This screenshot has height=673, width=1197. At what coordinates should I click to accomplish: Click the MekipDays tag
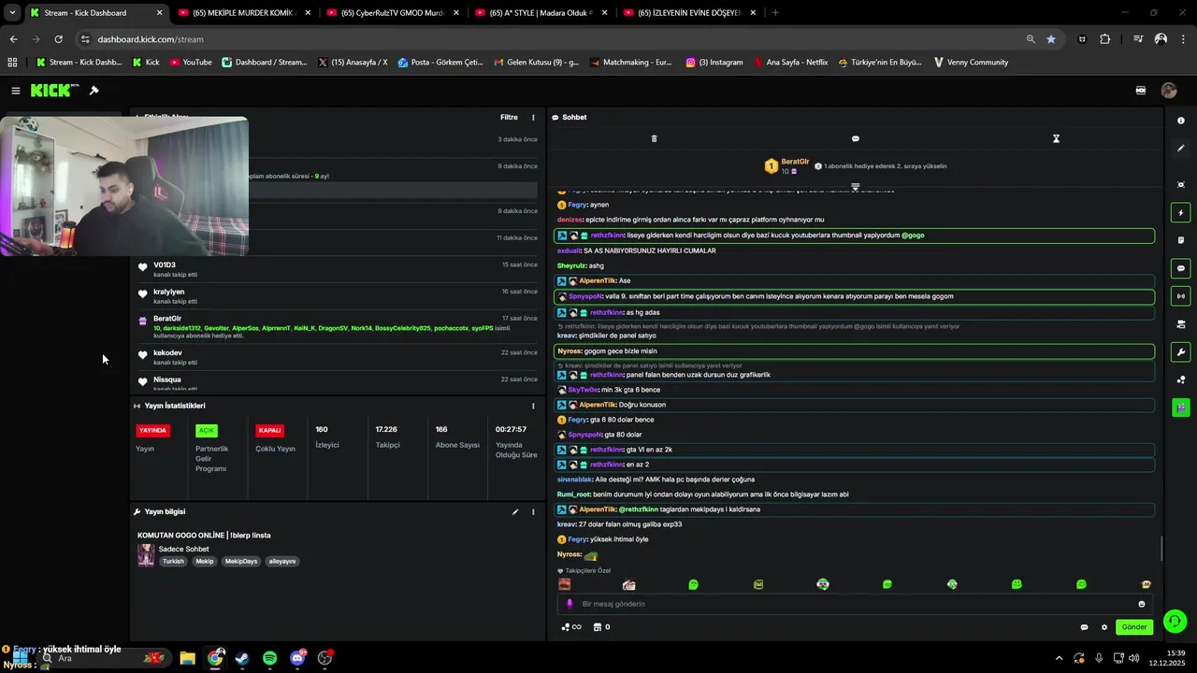tap(240, 562)
